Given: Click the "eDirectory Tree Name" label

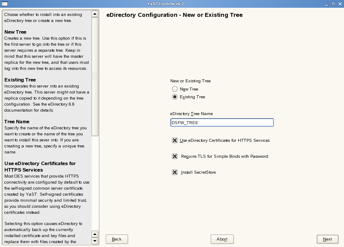Looking at the screenshot, I should click(191, 114).
